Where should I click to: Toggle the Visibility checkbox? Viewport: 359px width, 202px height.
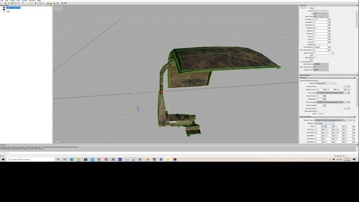(314, 45)
